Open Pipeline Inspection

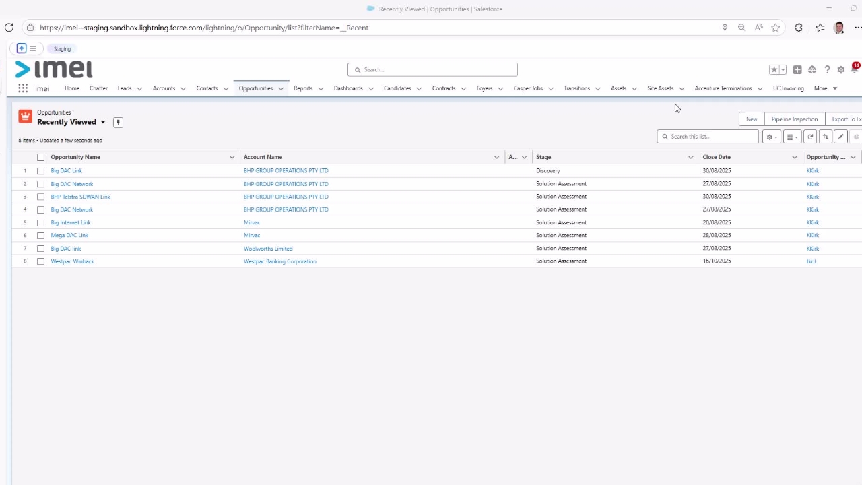tap(795, 119)
